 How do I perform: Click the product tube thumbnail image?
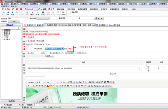148,68
